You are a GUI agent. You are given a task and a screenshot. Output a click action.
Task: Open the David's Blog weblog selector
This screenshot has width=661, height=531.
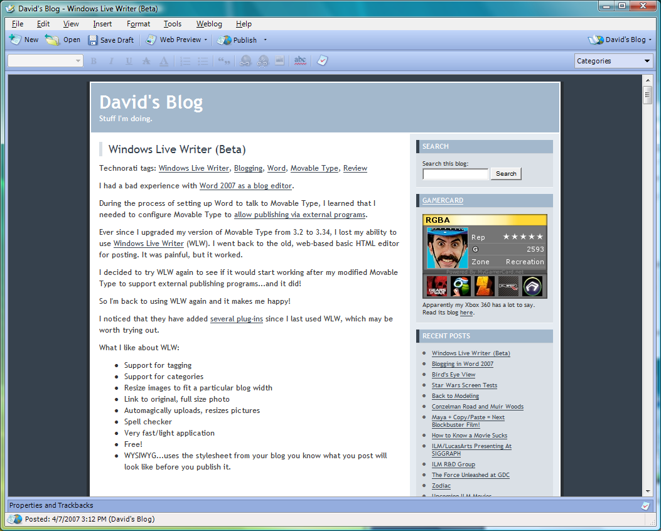(620, 40)
